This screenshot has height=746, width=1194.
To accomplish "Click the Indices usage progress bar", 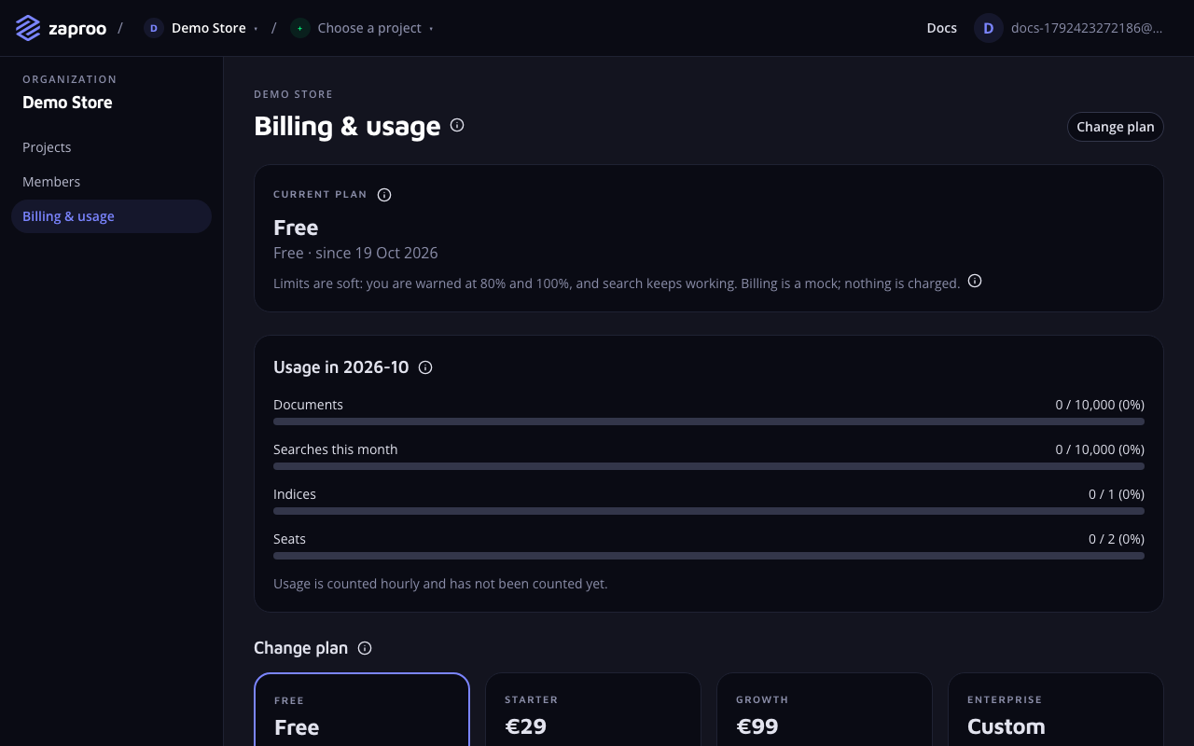I will (x=709, y=511).
